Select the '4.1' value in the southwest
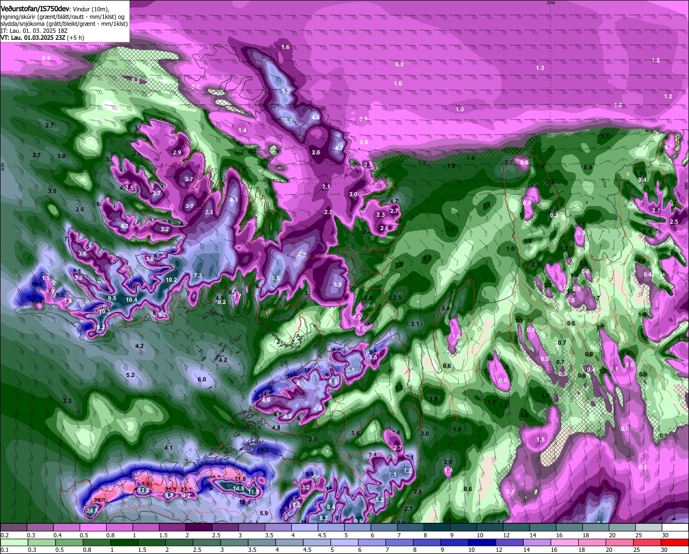 tap(168, 448)
